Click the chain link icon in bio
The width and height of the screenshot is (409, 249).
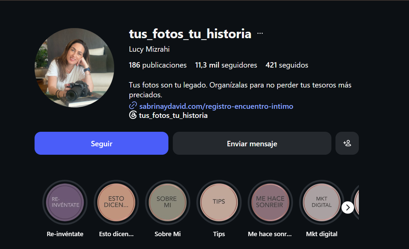pos(133,106)
